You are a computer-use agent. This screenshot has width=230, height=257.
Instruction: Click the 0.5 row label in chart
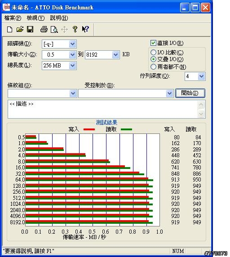pyautogui.click(x=22, y=137)
